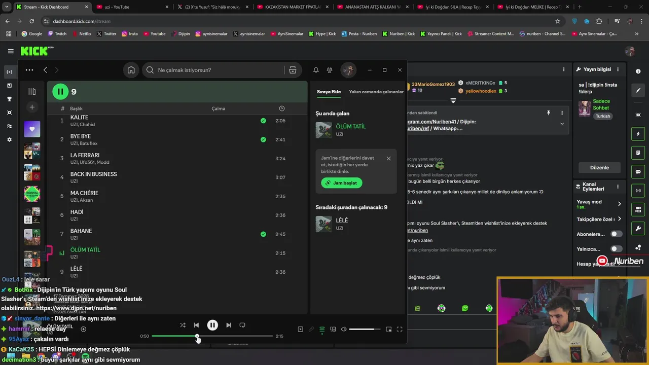Expand the pinned message chevron in chat

pos(562,123)
